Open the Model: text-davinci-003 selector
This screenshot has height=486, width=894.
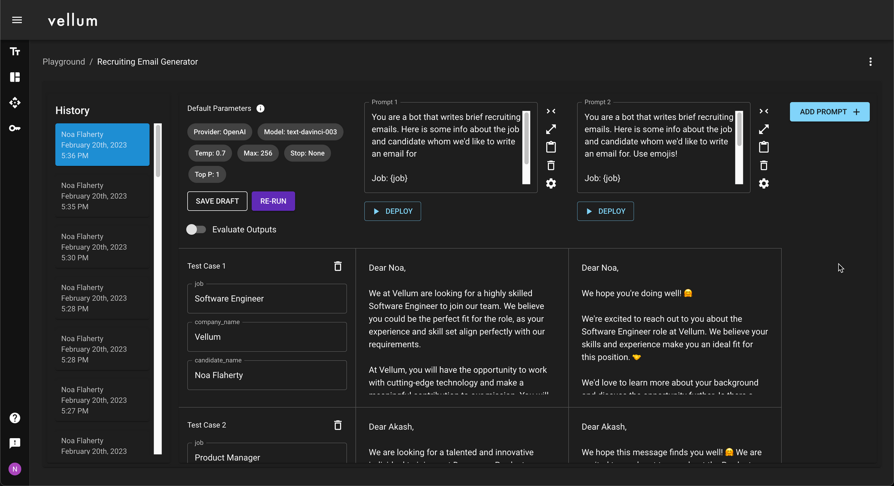300,132
